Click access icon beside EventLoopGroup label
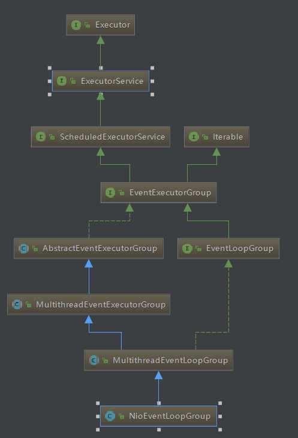This screenshot has width=298, height=438. pos(198,249)
